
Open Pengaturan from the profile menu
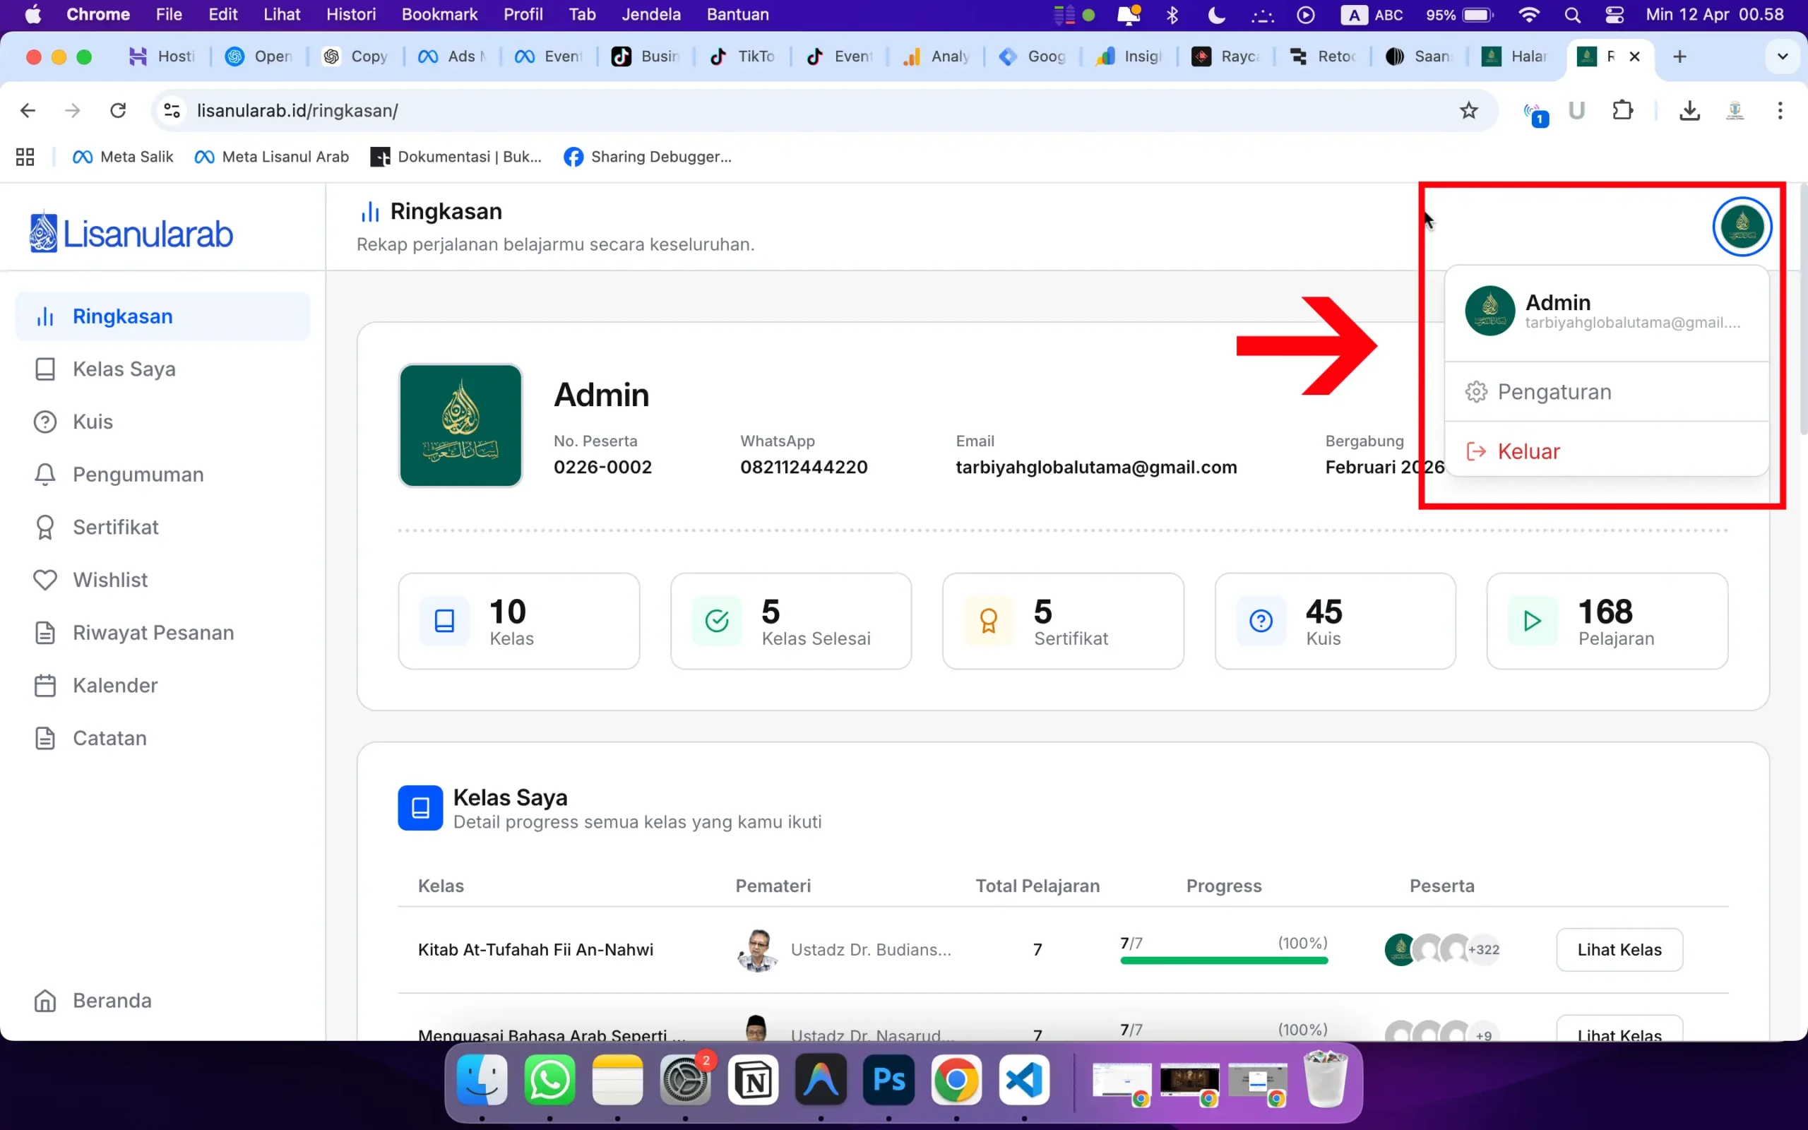click(x=1553, y=391)
